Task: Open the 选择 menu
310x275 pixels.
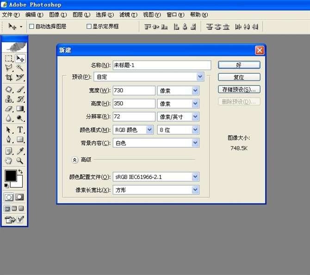Action: pos(105,15)
